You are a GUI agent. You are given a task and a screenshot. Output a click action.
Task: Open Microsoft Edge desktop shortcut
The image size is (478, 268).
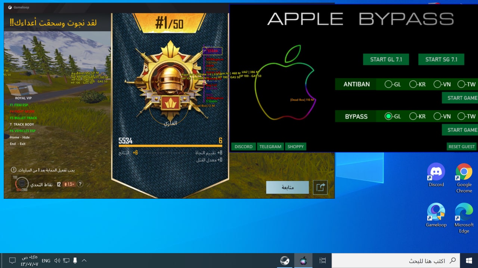464,218
